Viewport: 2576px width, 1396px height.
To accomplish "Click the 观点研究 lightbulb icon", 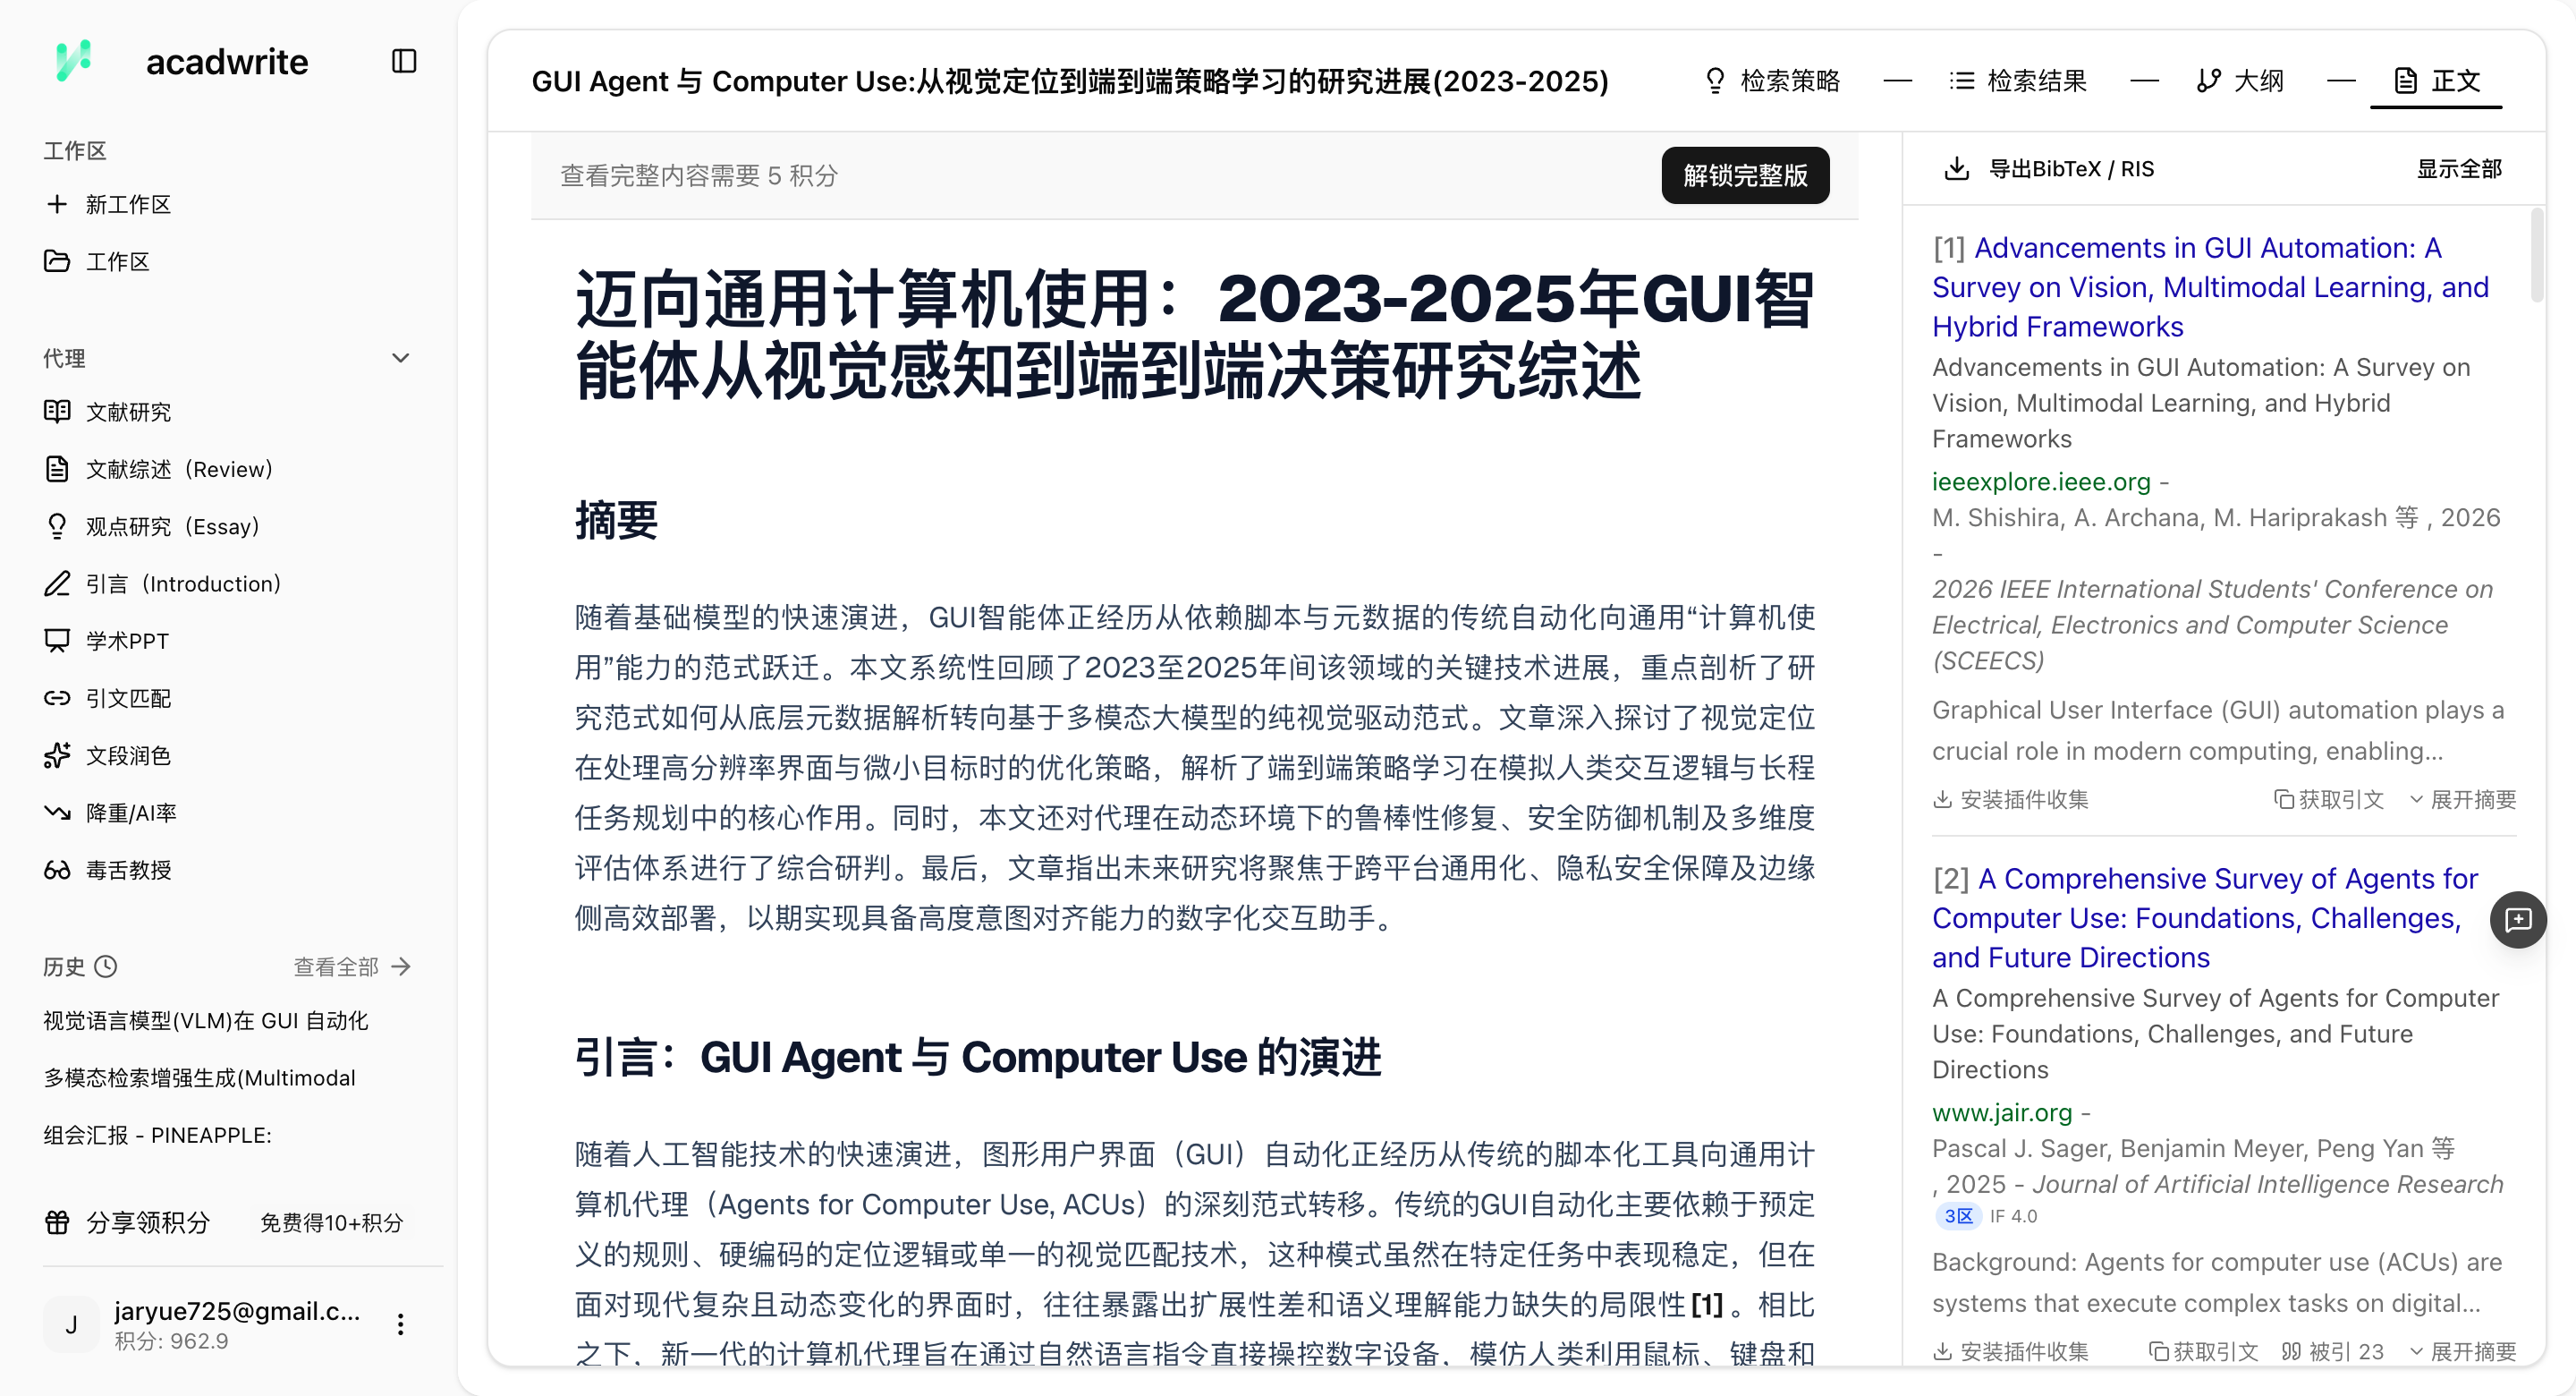I will (57, 526).
